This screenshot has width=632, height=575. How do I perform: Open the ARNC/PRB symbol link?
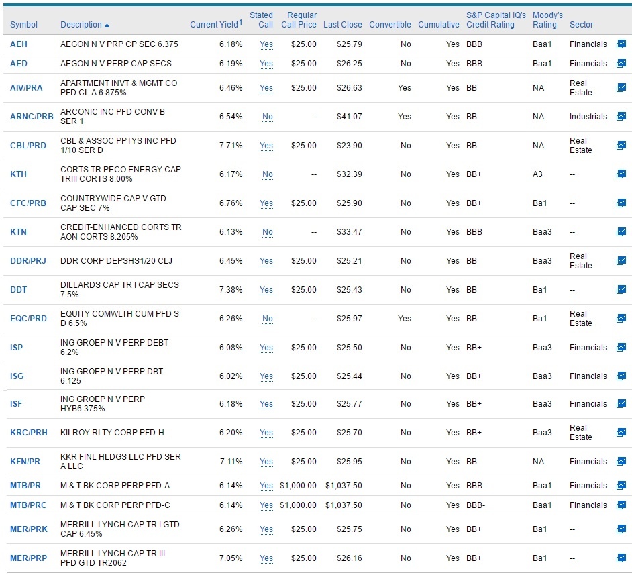tap(32, 117)
